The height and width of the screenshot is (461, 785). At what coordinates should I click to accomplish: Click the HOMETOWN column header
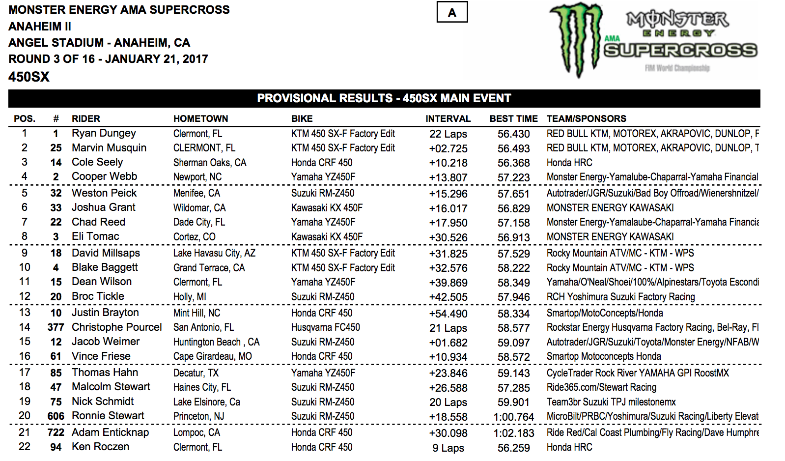[200, 118]
